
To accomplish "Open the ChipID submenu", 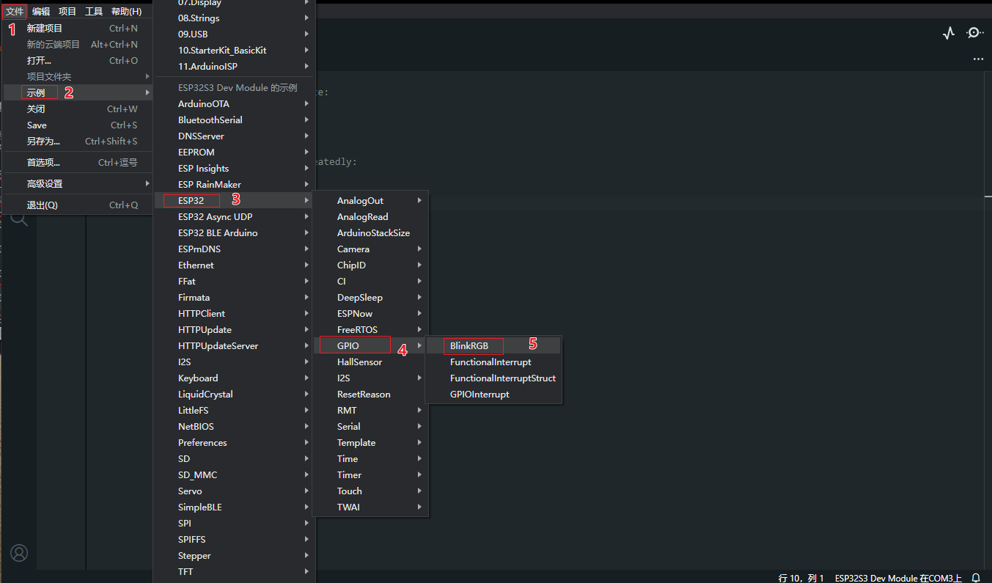I will (x=370, y=265).
